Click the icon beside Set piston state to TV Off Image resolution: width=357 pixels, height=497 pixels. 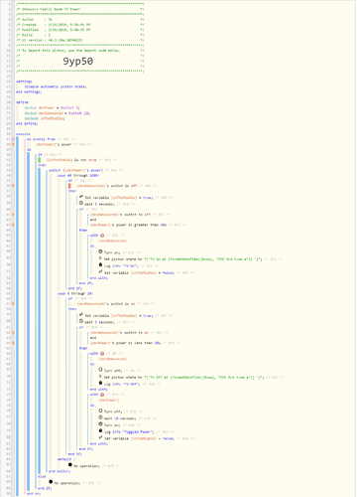pyautogui.click(x=100, y=377)
